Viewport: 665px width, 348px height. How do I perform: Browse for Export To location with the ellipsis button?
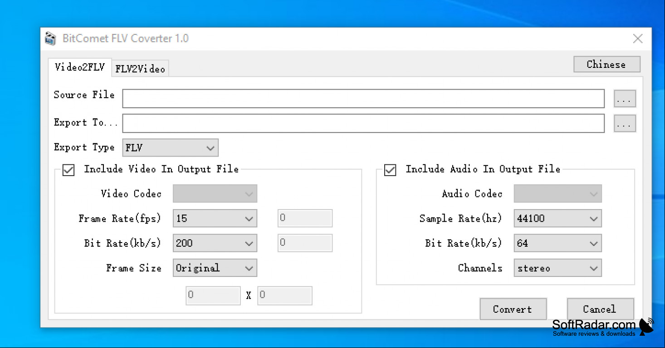(x=625, y=123)
